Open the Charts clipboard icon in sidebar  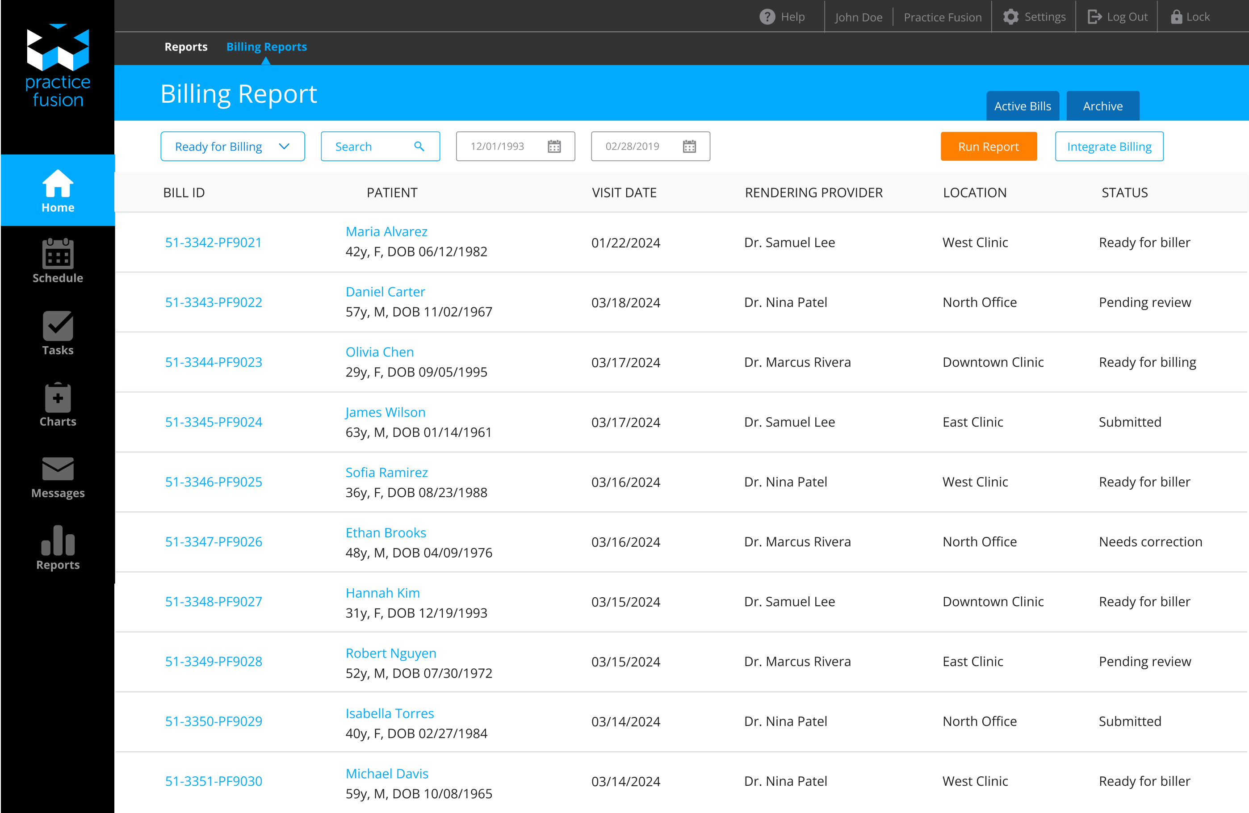click(58, 398)
